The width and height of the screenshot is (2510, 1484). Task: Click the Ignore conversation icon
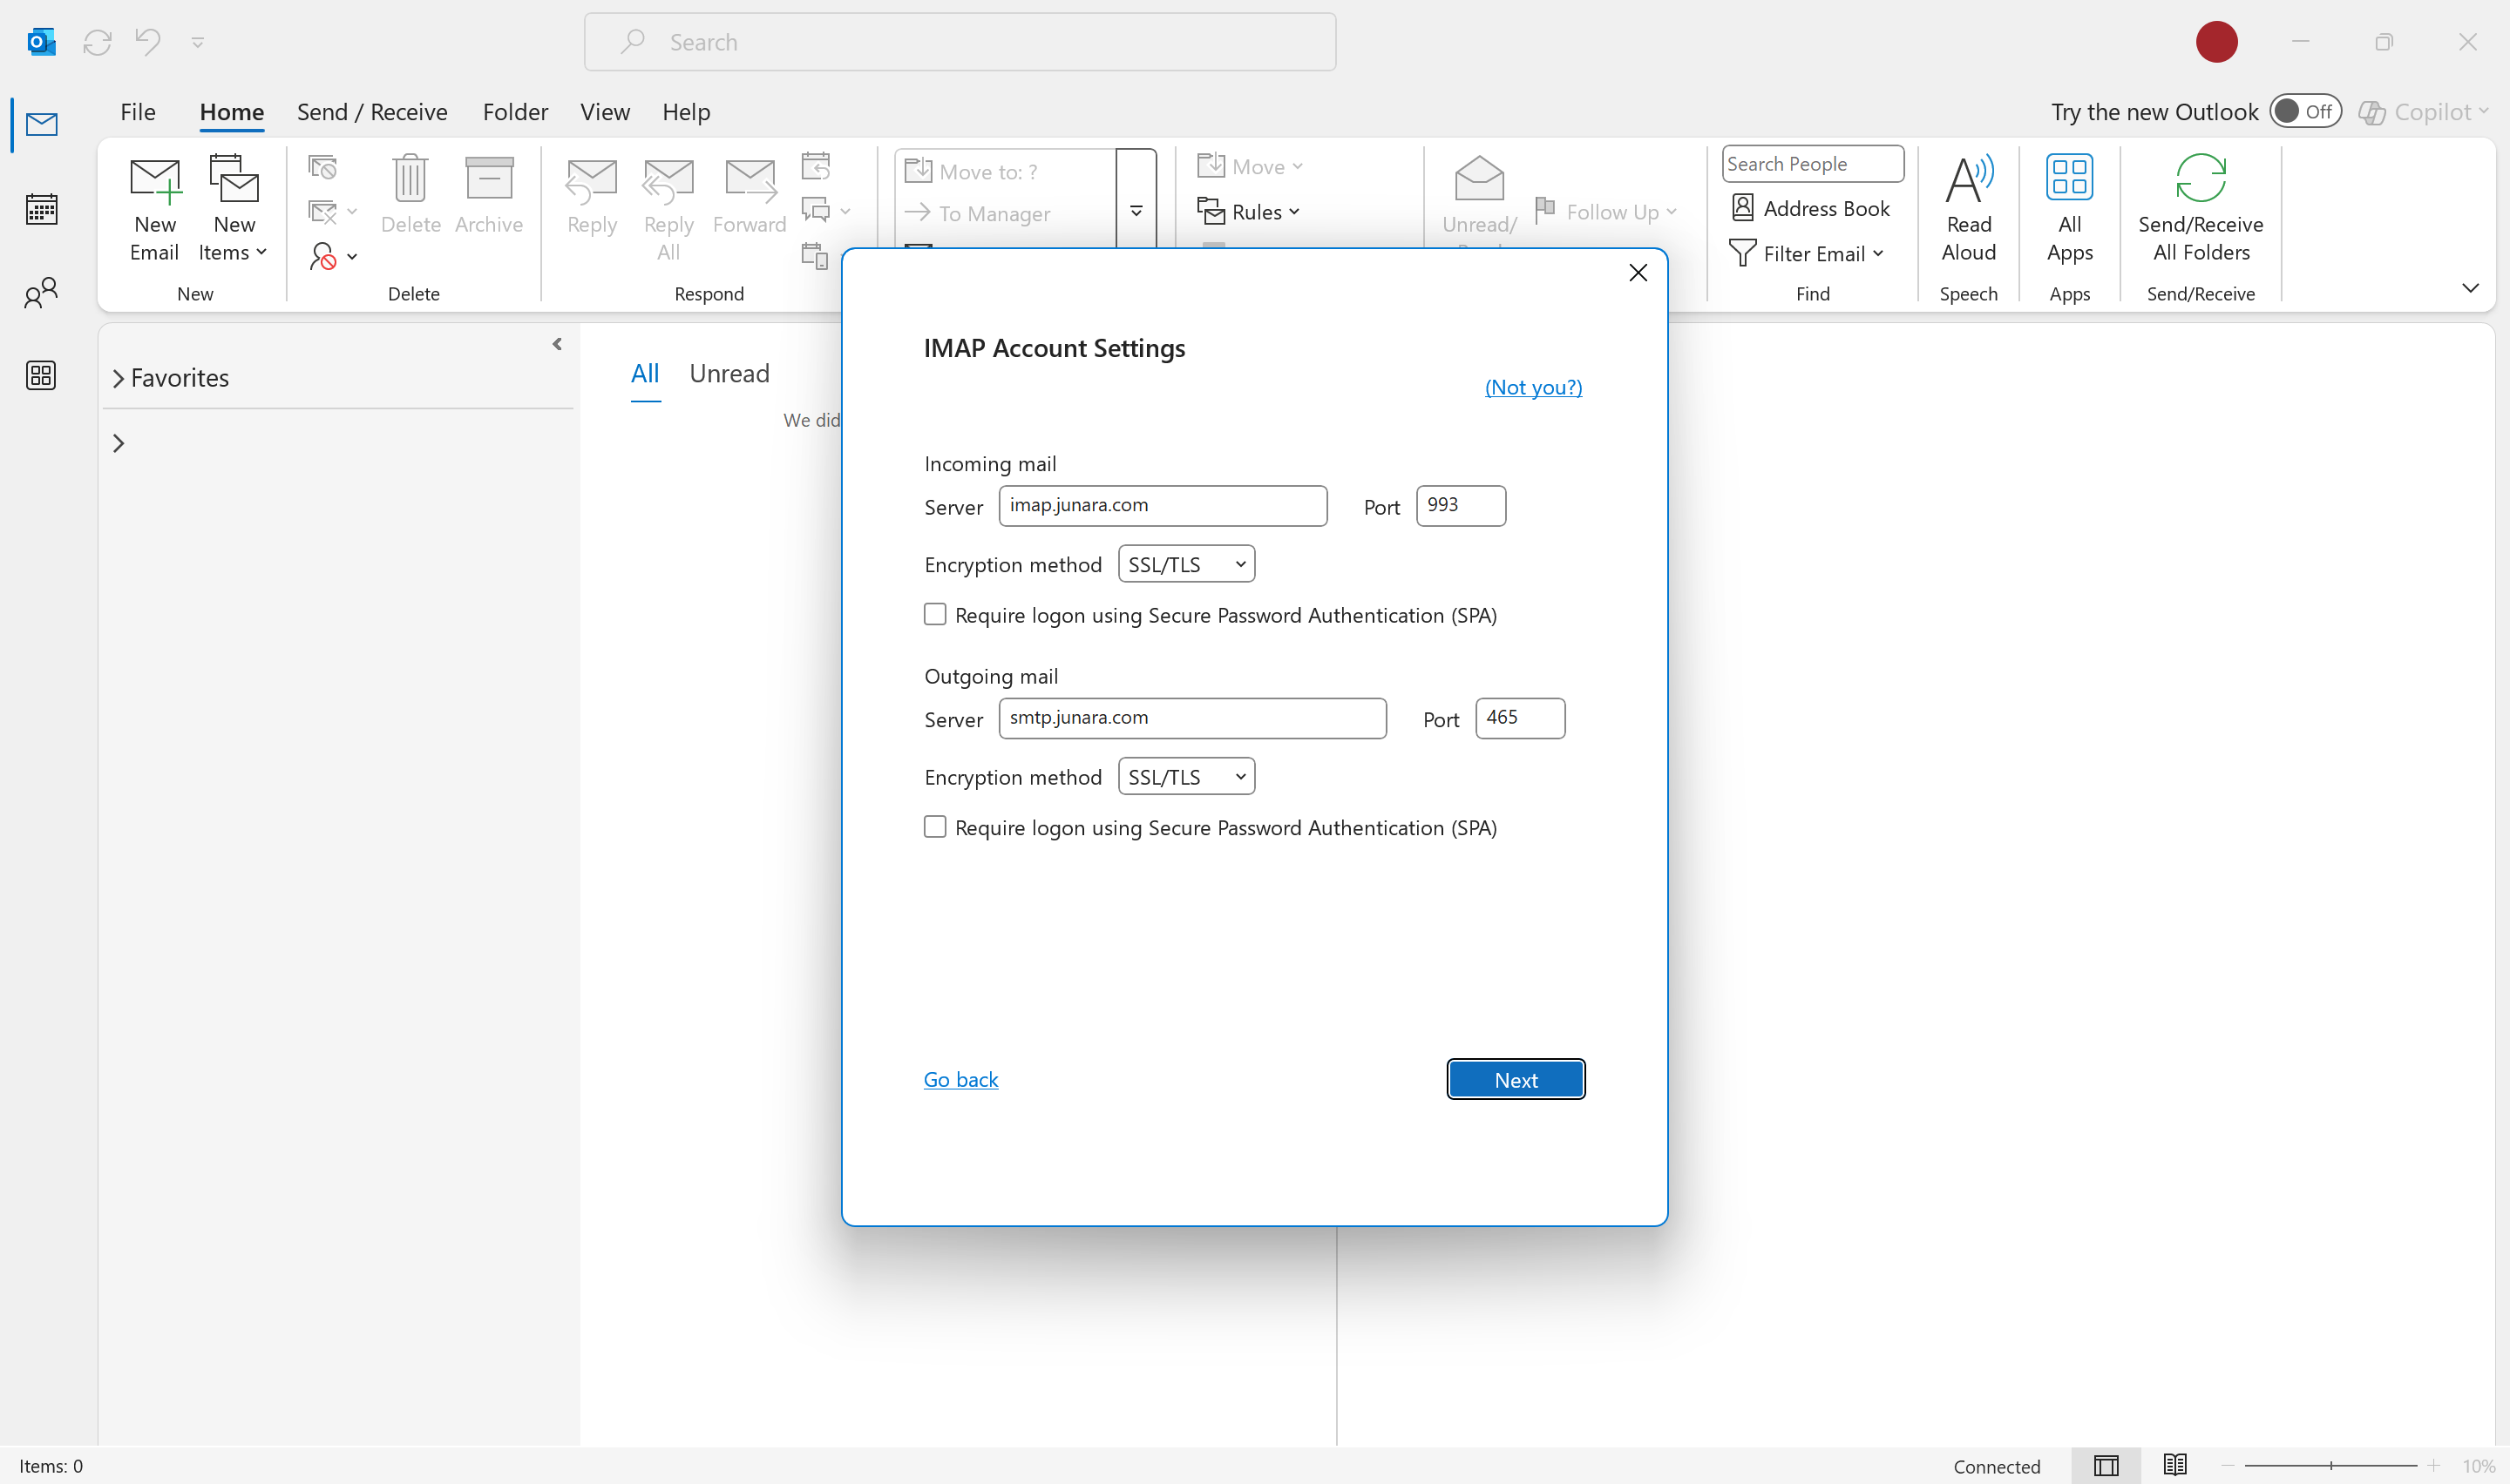[x=322, y=166]
